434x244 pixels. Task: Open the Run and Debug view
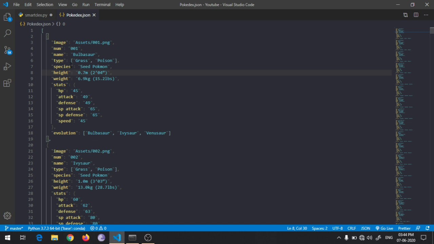pyautogui.click(x=7, y=66)
